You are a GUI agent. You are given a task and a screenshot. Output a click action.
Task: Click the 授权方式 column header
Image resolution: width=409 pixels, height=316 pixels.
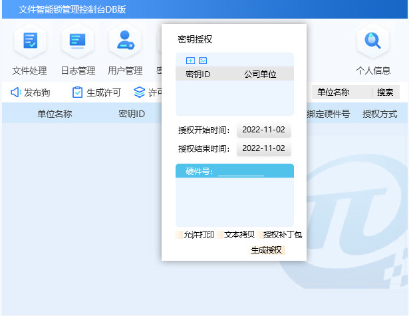pyautogui.click(x=380, y=114)
